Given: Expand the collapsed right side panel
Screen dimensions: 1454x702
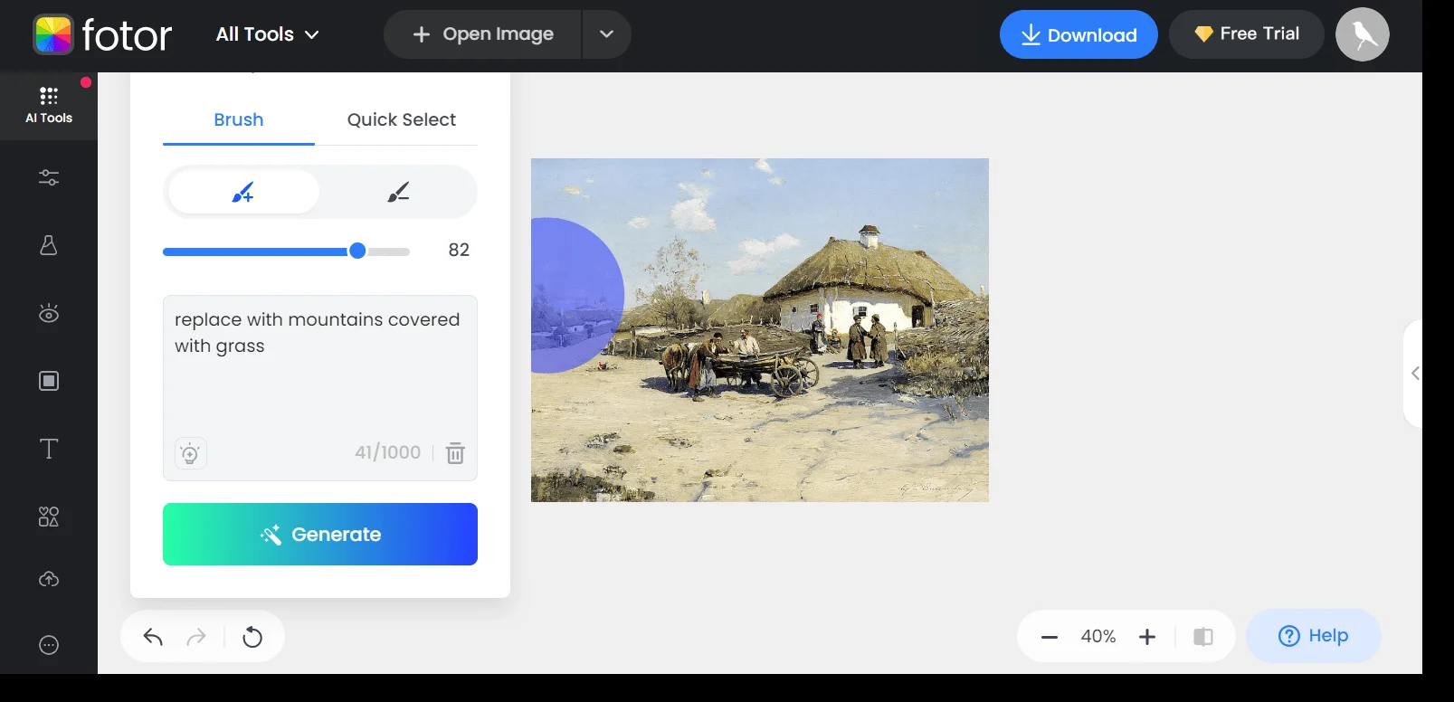Looking at the screenshot, I should point(1414,373).
